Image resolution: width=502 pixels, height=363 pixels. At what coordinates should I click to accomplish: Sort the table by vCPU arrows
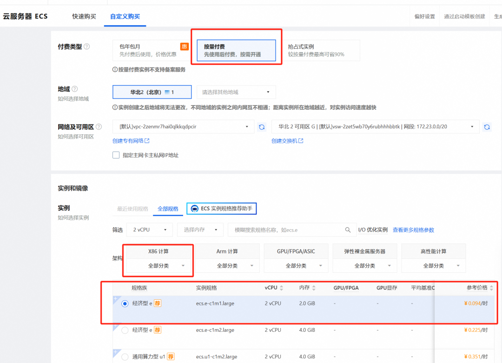[281, 288]
